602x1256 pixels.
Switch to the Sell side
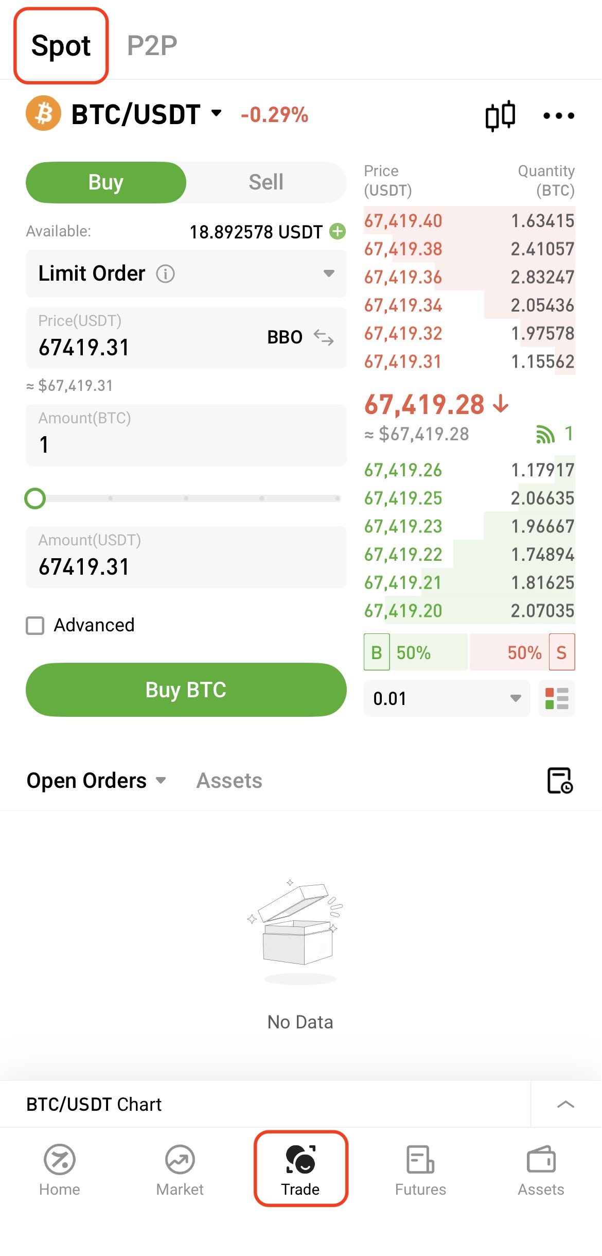(266, 182)
